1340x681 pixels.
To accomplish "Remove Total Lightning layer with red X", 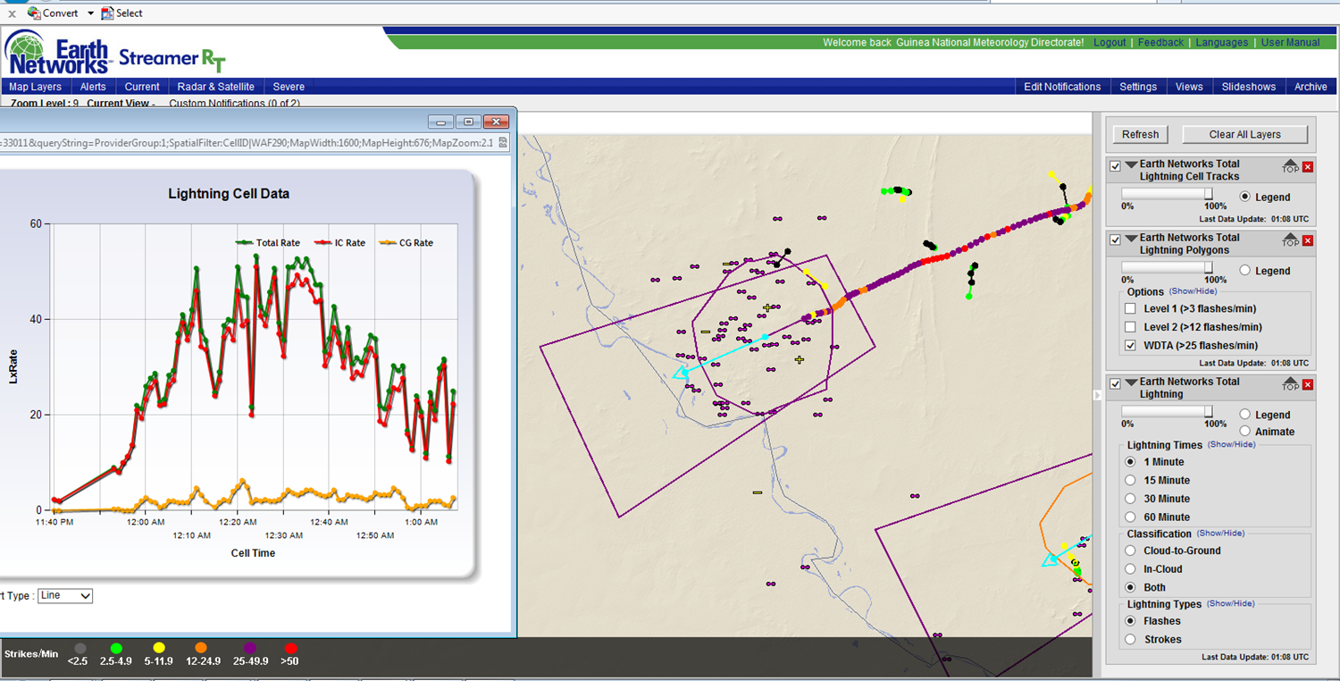I will pos(1308,384).
